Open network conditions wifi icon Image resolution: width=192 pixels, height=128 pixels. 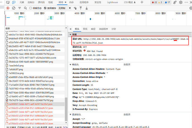coord(75,8)
